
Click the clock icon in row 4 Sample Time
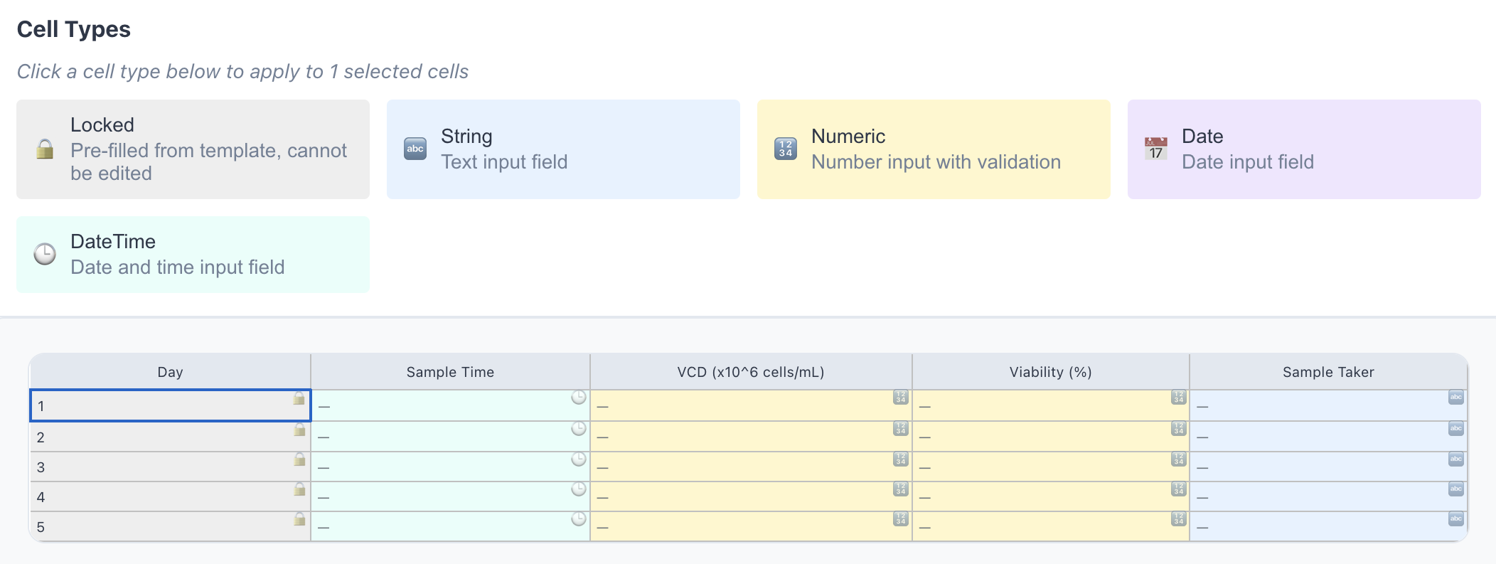click(579, 489)
